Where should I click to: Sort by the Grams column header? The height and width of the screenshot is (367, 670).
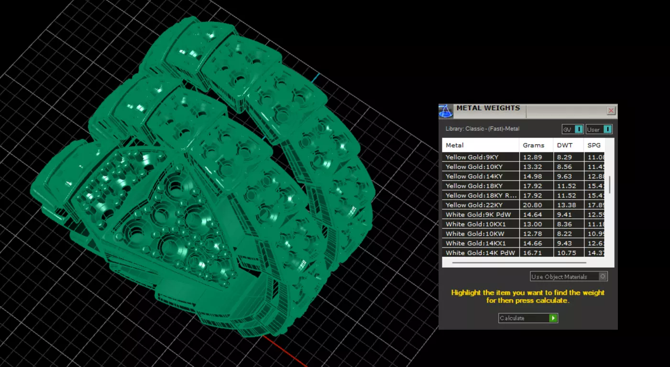(536, 145)
